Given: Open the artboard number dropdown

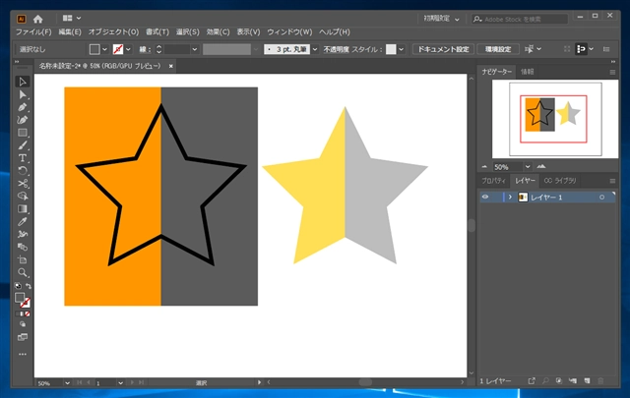Looking at the screenshot, I should point(120,383).
